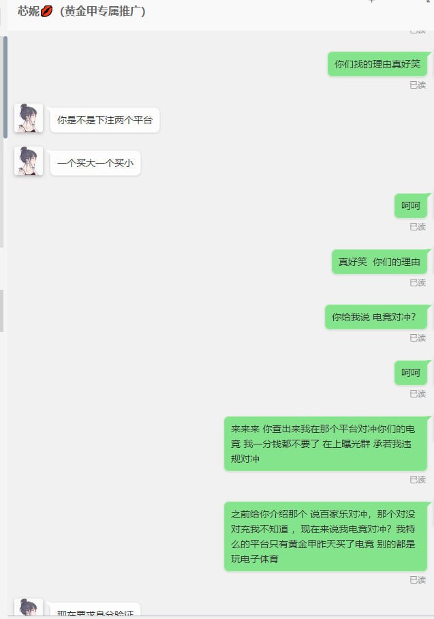The image size is (434, 619).
Task: Click the 已读 label under the 之前给你介绍那个 message
Action: (418, 580)
